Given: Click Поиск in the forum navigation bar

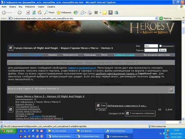Looking at the screenshot, I should click(104, 55).
